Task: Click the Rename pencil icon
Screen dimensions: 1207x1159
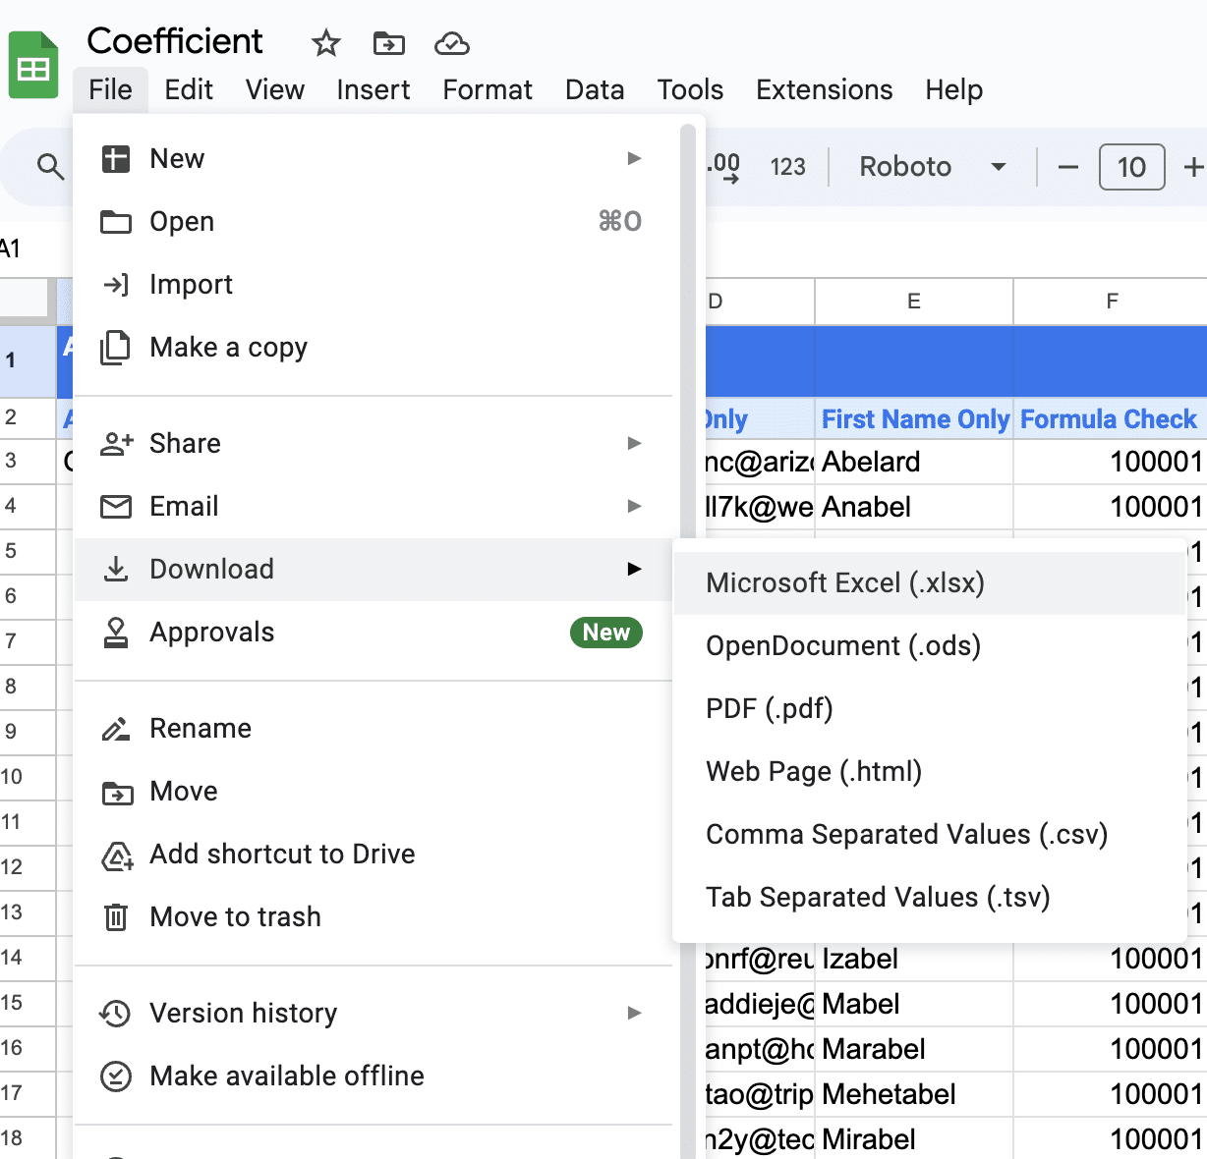Action: pyautogui.click(x=116, y=729)
